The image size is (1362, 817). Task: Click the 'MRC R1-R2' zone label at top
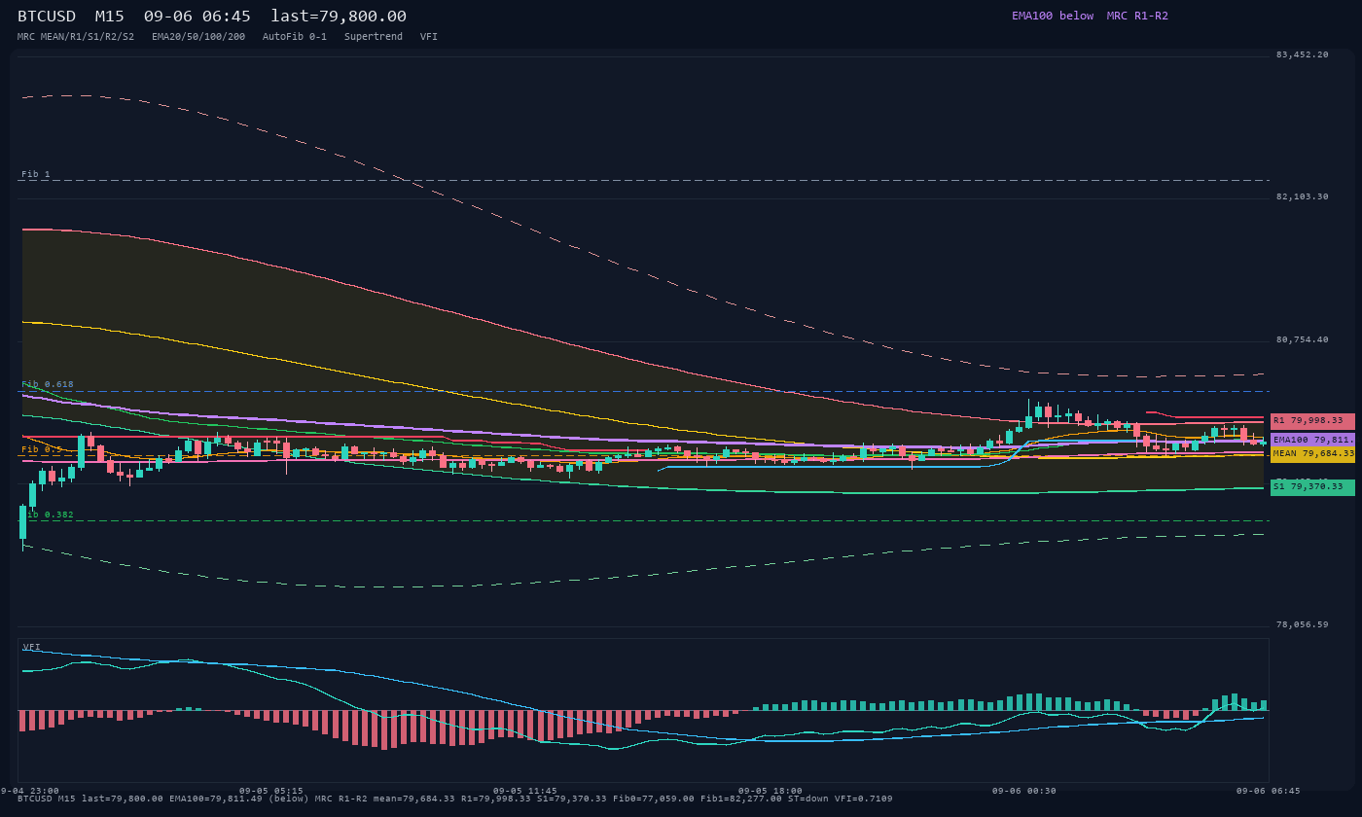(1137, 16)
